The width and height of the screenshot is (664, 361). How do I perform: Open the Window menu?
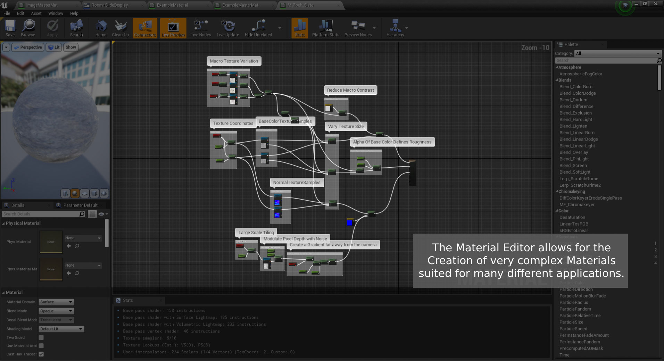coord(56,13)
